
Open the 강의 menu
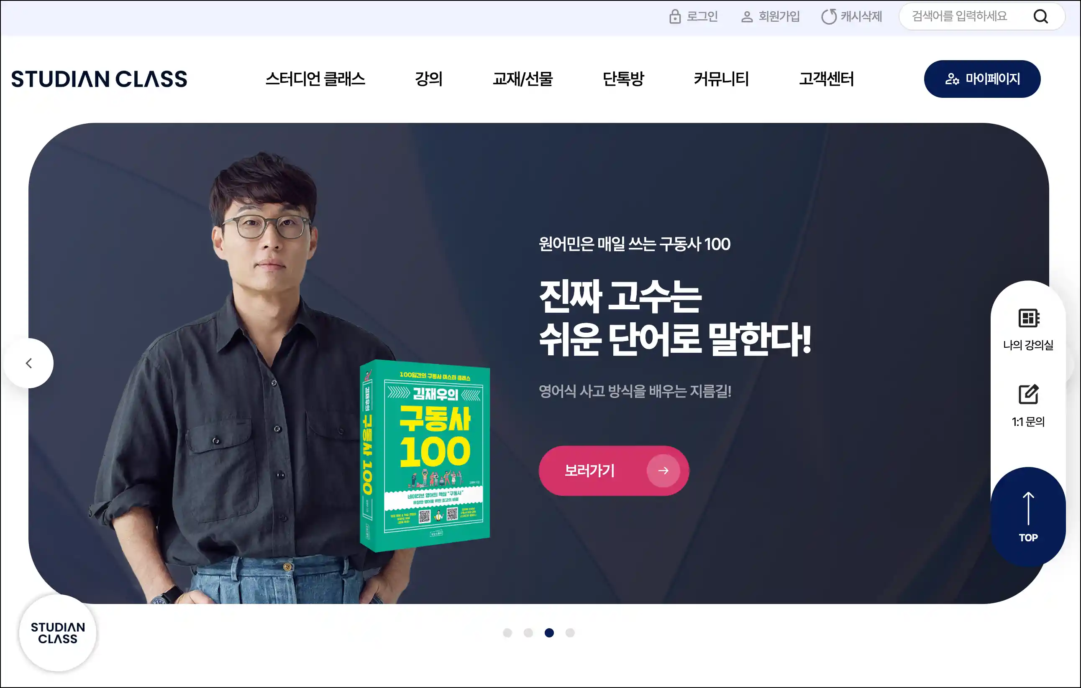click(429, 79)
